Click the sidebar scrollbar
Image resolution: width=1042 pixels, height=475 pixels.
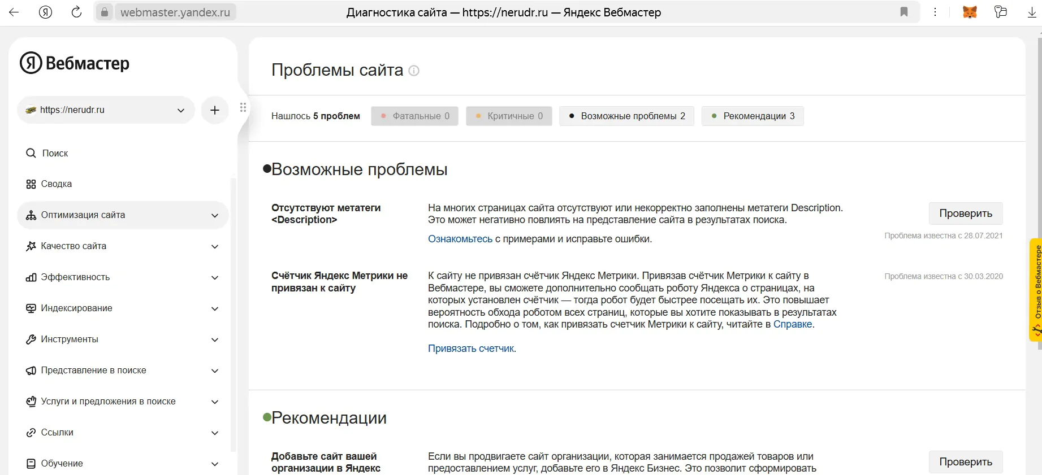(x=234, y=314)
